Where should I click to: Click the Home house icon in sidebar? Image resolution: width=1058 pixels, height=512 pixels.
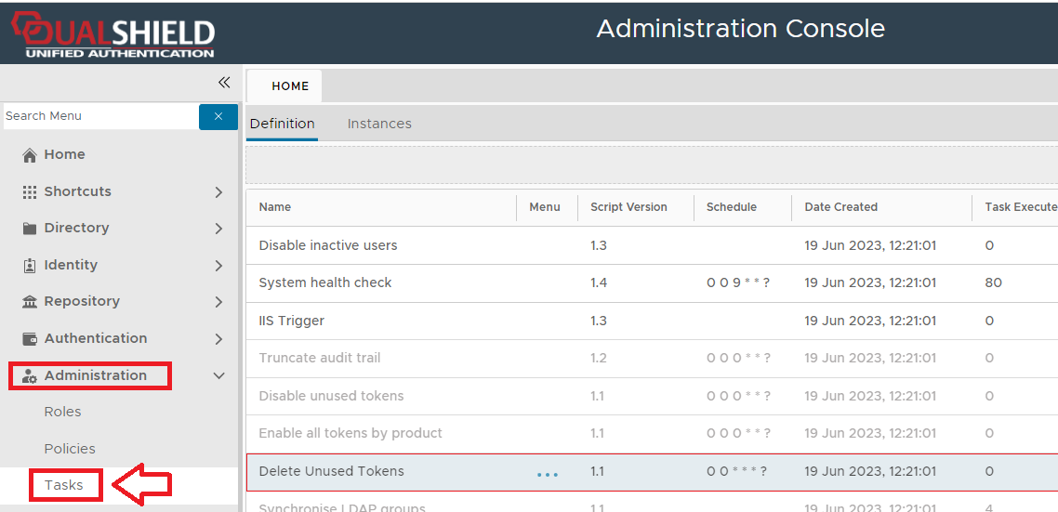coord(30,155)
